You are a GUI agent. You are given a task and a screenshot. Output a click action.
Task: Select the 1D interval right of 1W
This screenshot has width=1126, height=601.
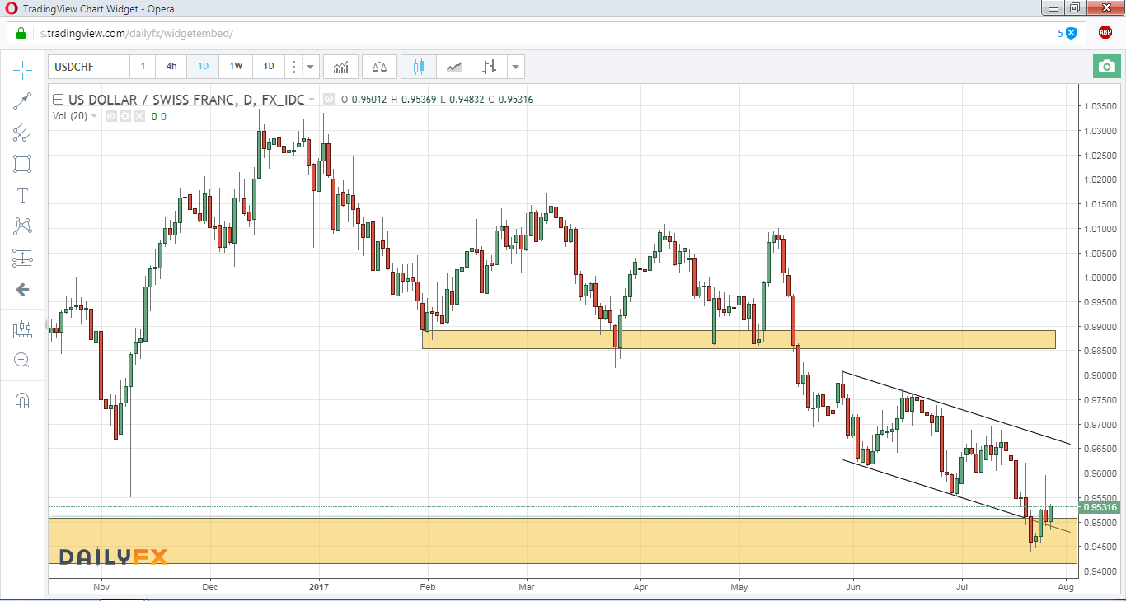tap(269, 67)
